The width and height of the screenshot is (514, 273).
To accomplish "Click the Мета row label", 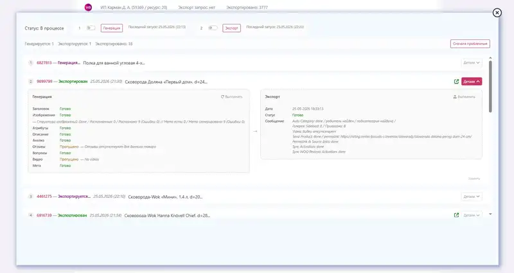I will pyautogui.click(x=37, y=166).
